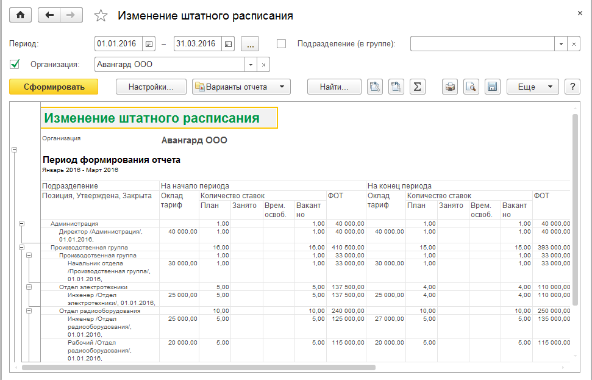Click the sum (sigma) toolbar icon
The height and width of the screenshot is (380, 592).
pyautogui.click(x=417, y=87)
